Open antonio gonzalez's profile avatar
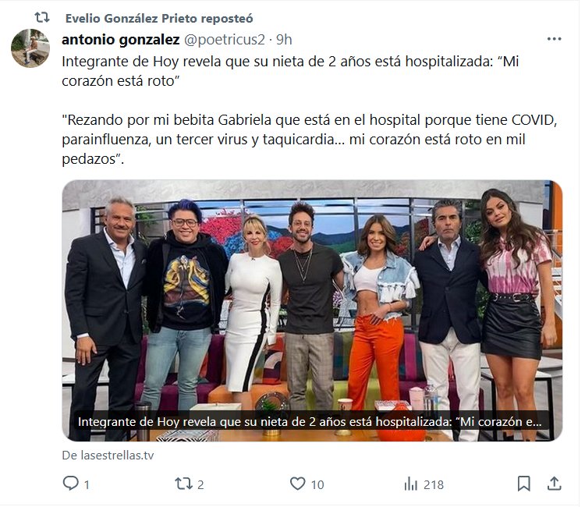Viewport: 585px width, 507px height. (30, 48)
